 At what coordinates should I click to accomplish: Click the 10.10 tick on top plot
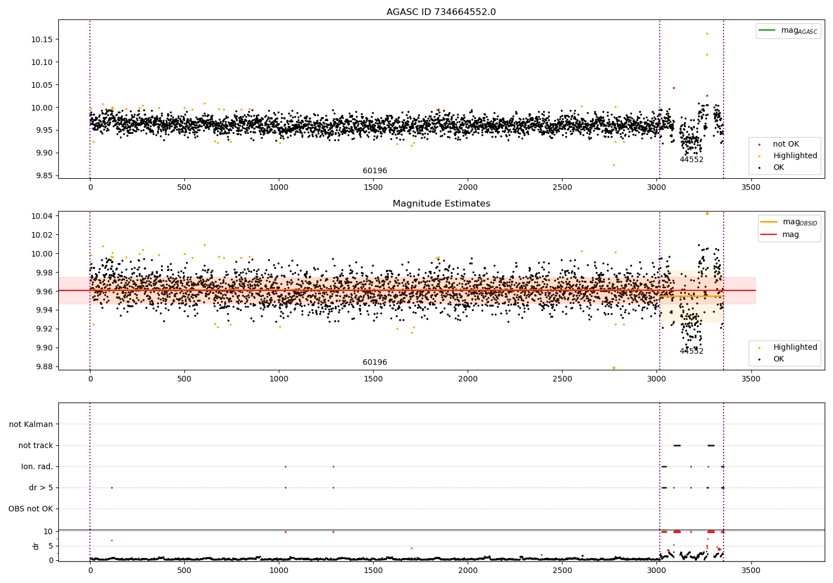[42, 62]
